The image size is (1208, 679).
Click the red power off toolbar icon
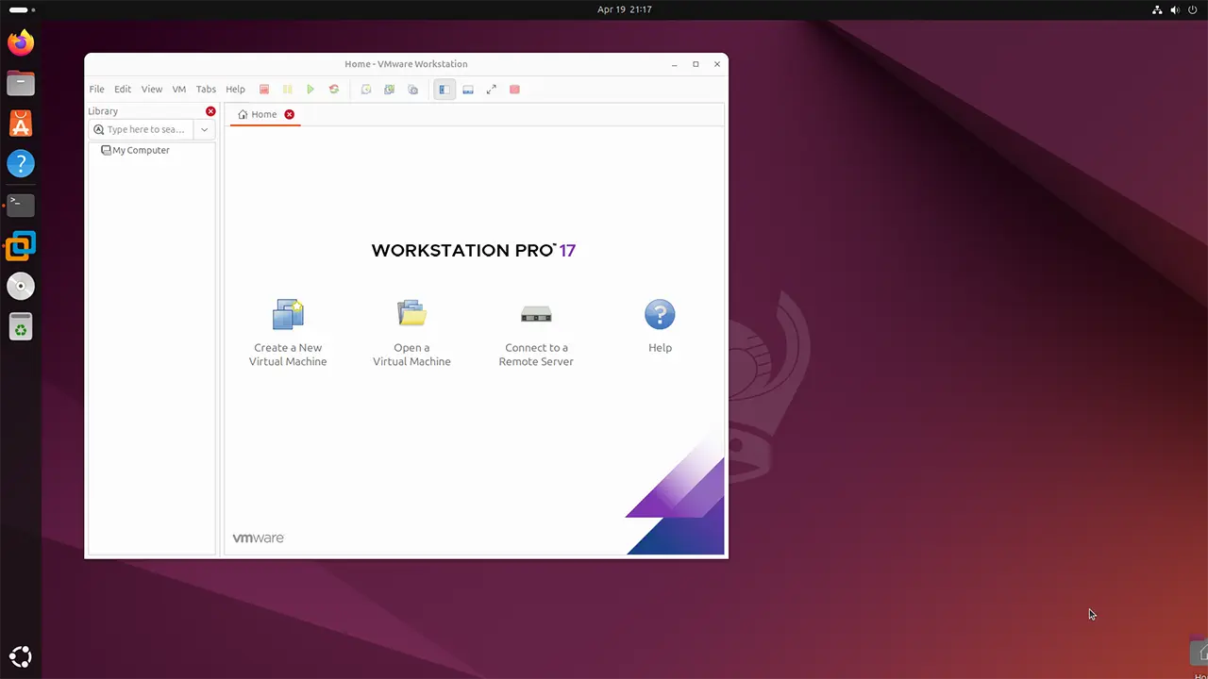pyautogui.click(x=264, y=90)
